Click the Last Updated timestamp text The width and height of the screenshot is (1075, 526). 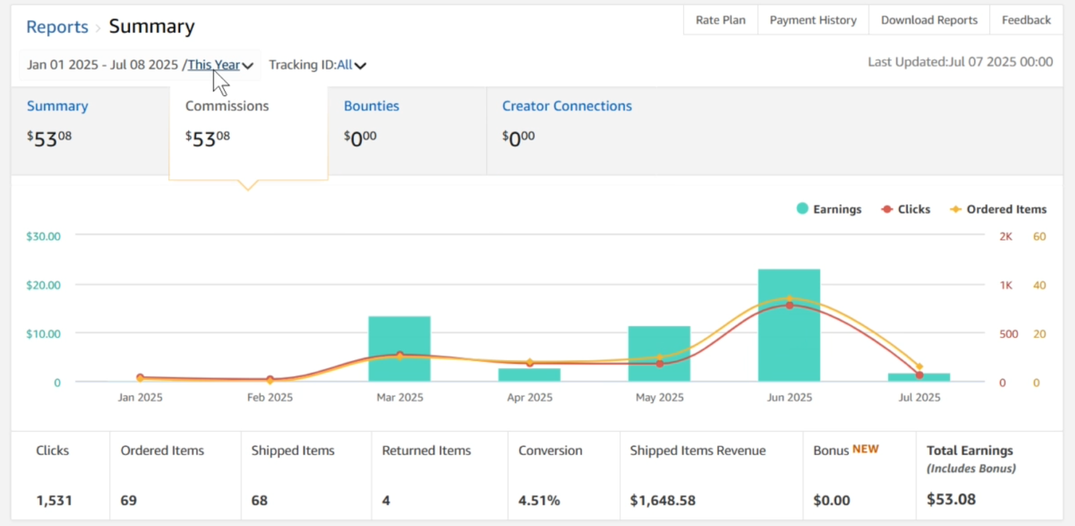tap(960, 61)
